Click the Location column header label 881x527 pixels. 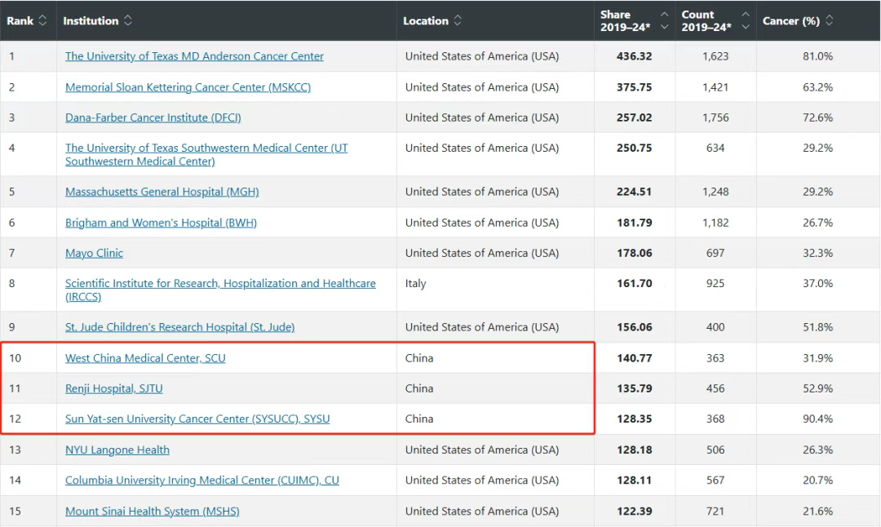[426, 20]
